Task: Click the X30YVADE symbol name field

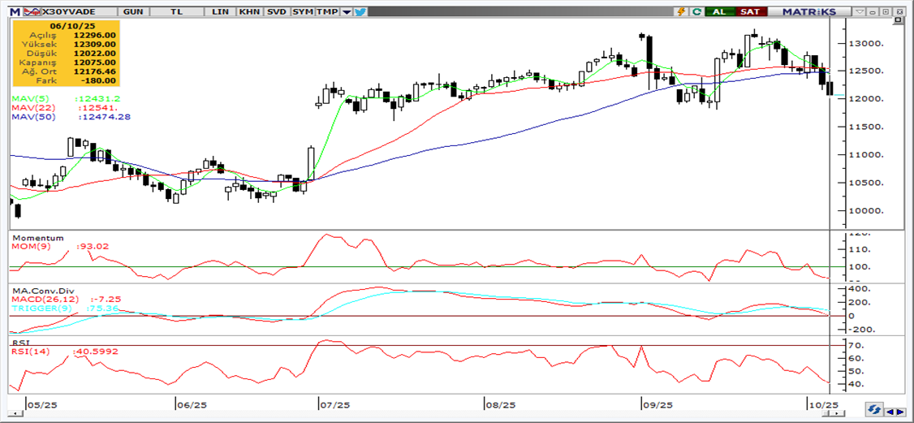Action: coord(78,12)
